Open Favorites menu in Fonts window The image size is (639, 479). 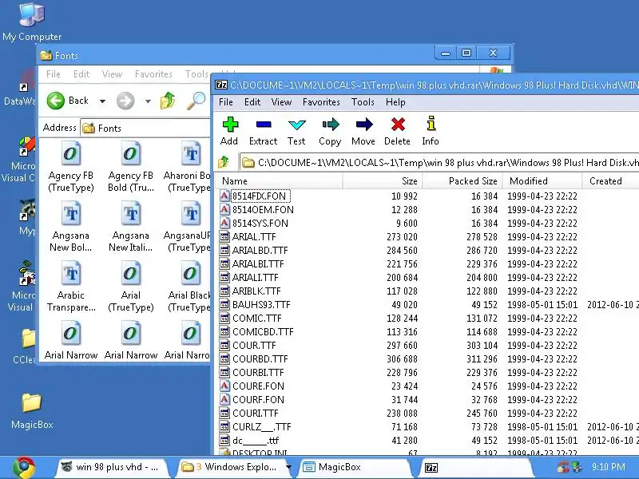153,74
